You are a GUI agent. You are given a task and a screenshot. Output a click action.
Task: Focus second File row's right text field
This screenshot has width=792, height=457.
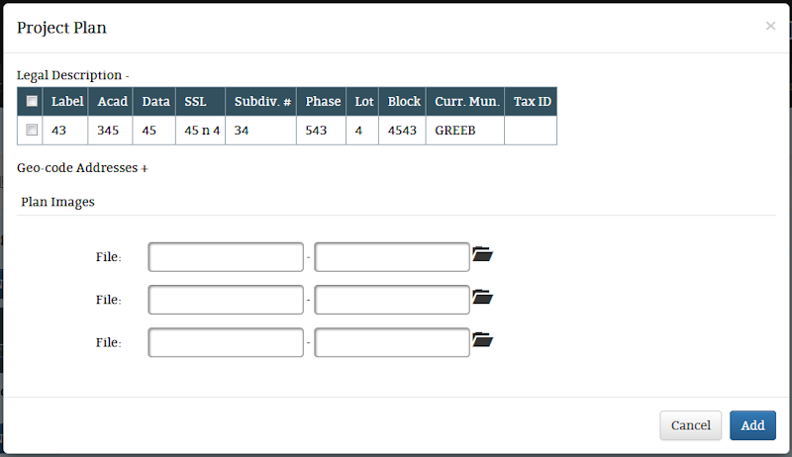392,300
